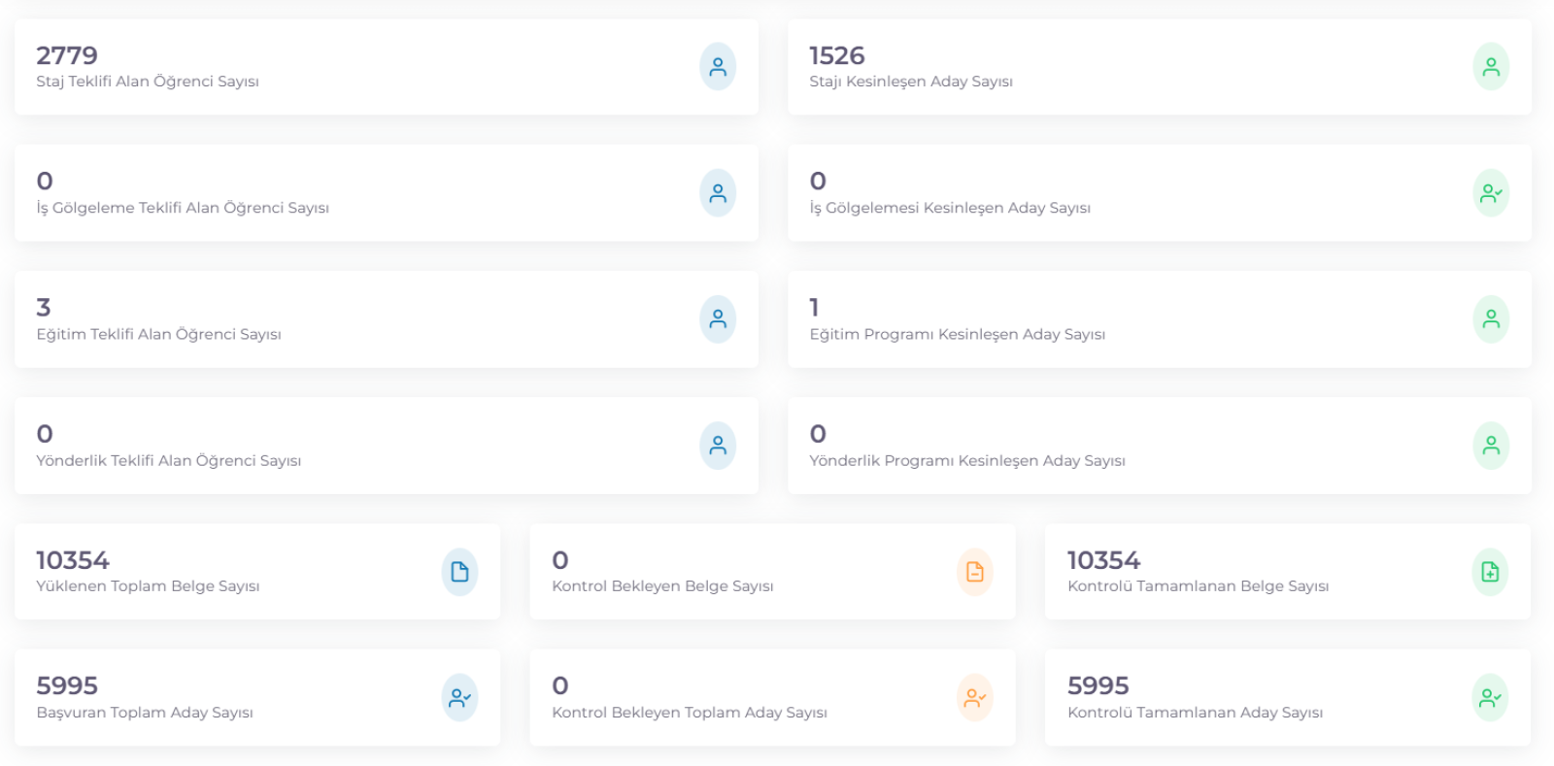
Task: Click green document-plus icon for Kontrolü Tamamlanan Belge
Action: [x=1490, y=572]
